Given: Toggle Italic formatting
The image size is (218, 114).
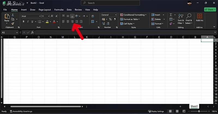Looking at the screenshot, I should click(x=28, y=21).
